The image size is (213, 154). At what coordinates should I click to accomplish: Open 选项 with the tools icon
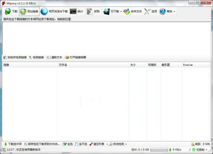click(x=147, y=11)
